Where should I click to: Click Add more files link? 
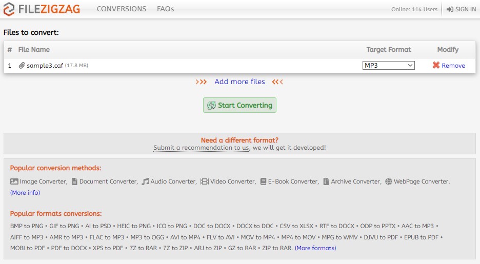pos(239,82)
